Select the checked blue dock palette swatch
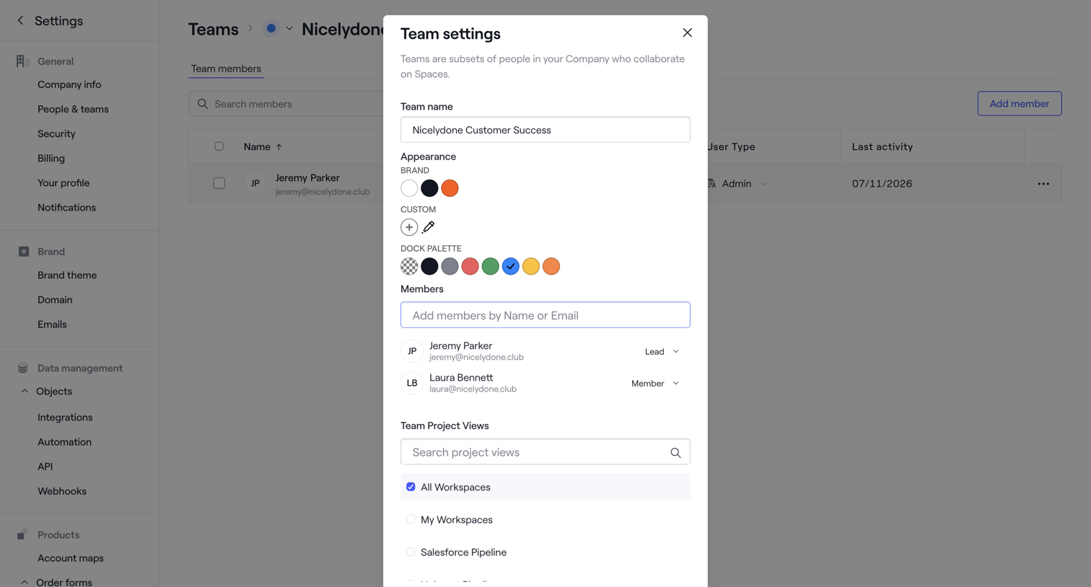 coord(510,266)
